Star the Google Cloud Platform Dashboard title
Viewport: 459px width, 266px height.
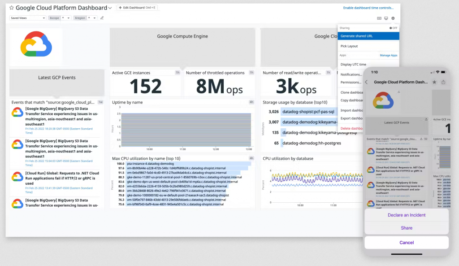12,8
